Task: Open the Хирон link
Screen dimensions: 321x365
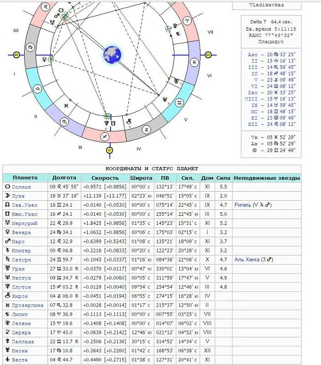Action: 20,296
